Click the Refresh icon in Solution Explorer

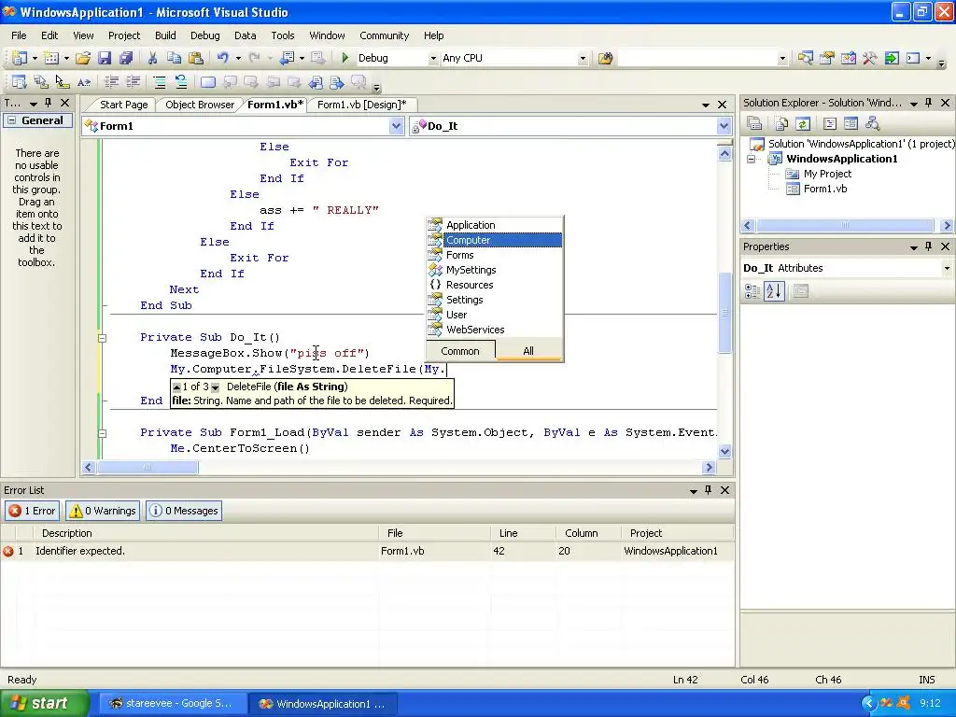click(803, 124)
